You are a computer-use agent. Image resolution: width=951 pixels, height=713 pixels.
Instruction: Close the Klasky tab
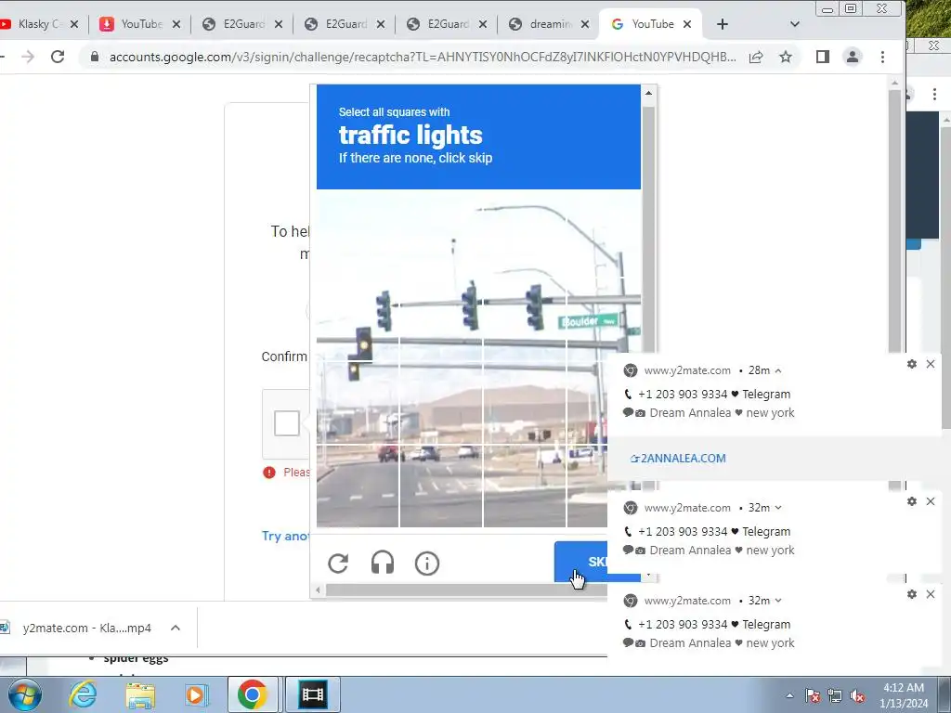tap(74, 24)
